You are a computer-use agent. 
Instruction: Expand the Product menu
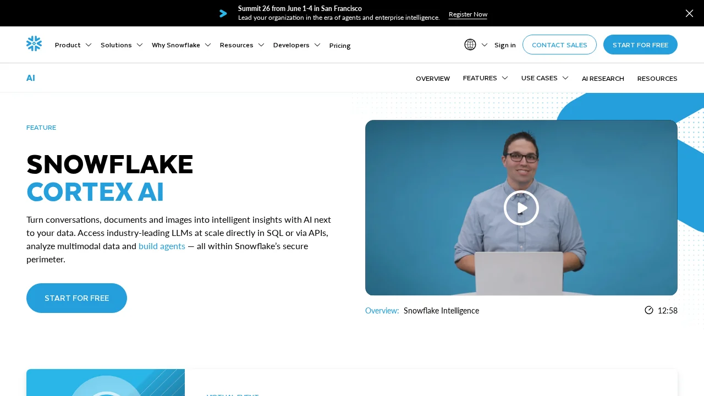tap(73, 45)
